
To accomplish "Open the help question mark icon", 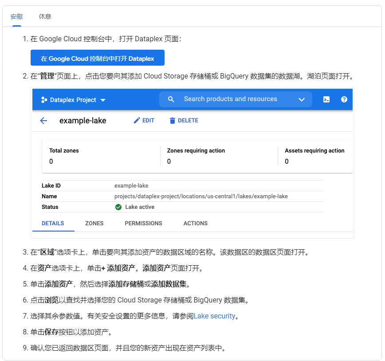I will pos(344,99).
